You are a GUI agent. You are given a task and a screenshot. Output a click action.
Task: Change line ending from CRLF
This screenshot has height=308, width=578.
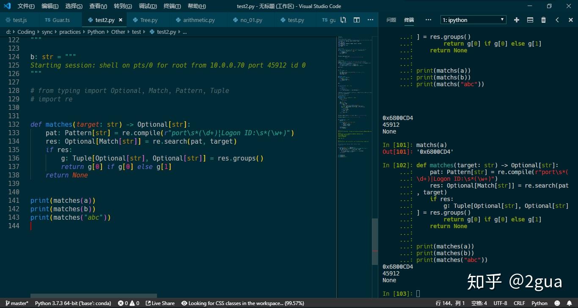pos(519,303)
